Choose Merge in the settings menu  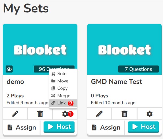pyautogui.click(x=63, y=96)
